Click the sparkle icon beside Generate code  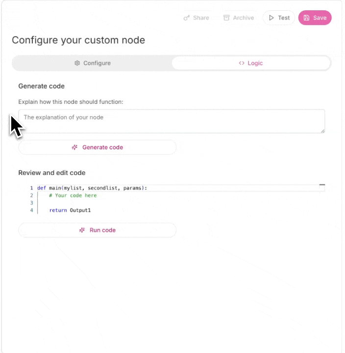pos(74,147)
